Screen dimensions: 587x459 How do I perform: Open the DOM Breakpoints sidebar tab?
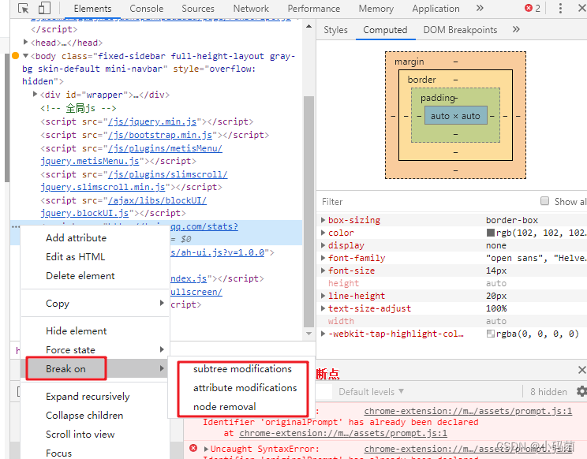point(460,29)
